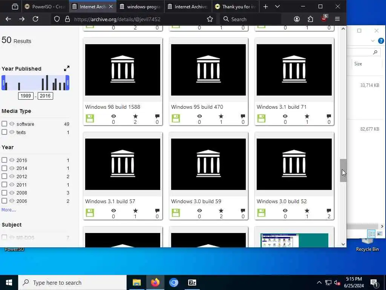
Task: Click the favorites star on Windows 95 build 470
Action: pos(221,116)
